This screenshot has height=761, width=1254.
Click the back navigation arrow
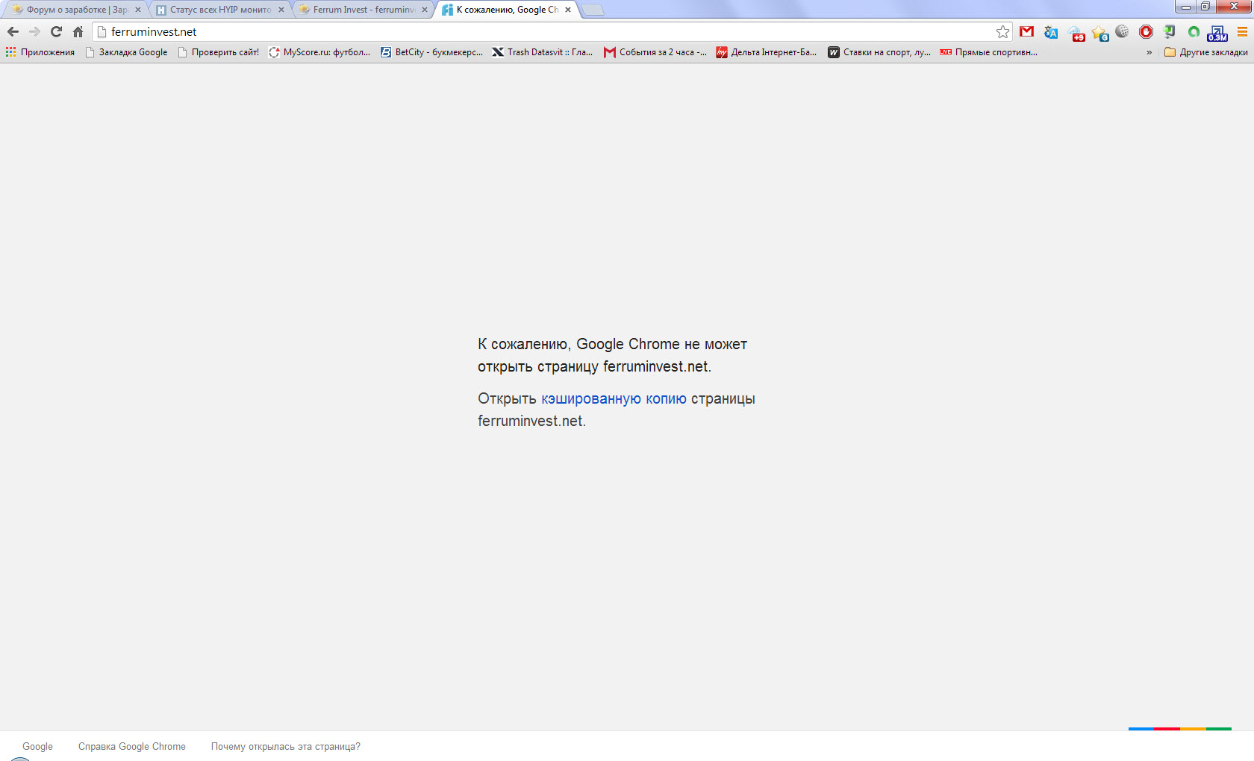[13, 32]
